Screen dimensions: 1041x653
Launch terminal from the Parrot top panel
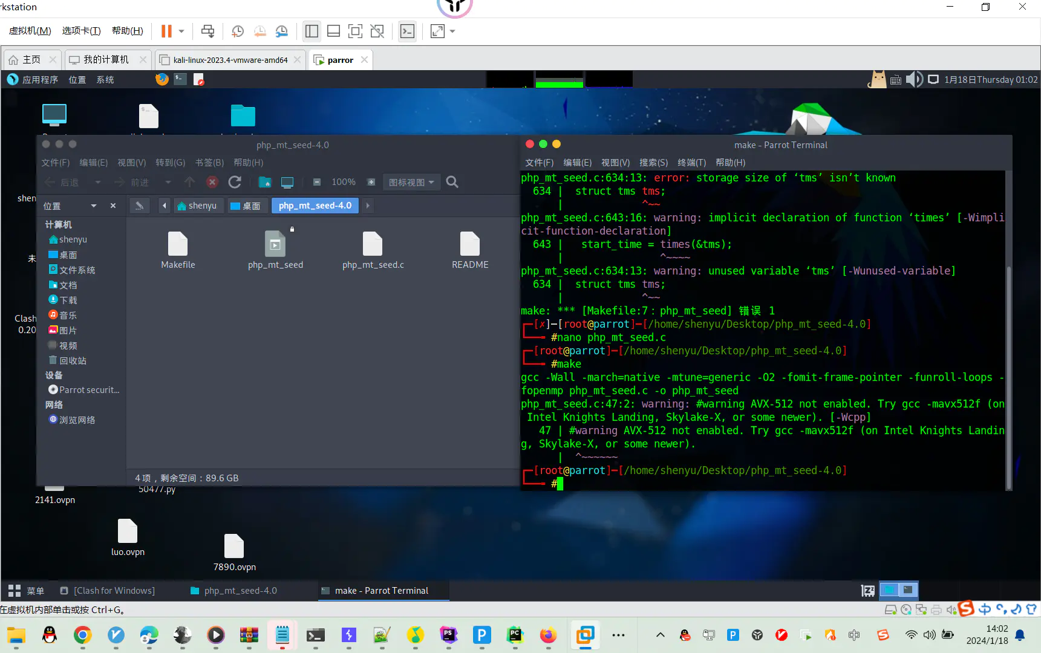pyautogui.click(x=180, y=79)
